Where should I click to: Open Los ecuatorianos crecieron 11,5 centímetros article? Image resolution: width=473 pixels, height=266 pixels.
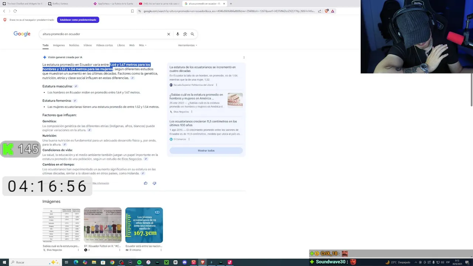coord(203,123)
